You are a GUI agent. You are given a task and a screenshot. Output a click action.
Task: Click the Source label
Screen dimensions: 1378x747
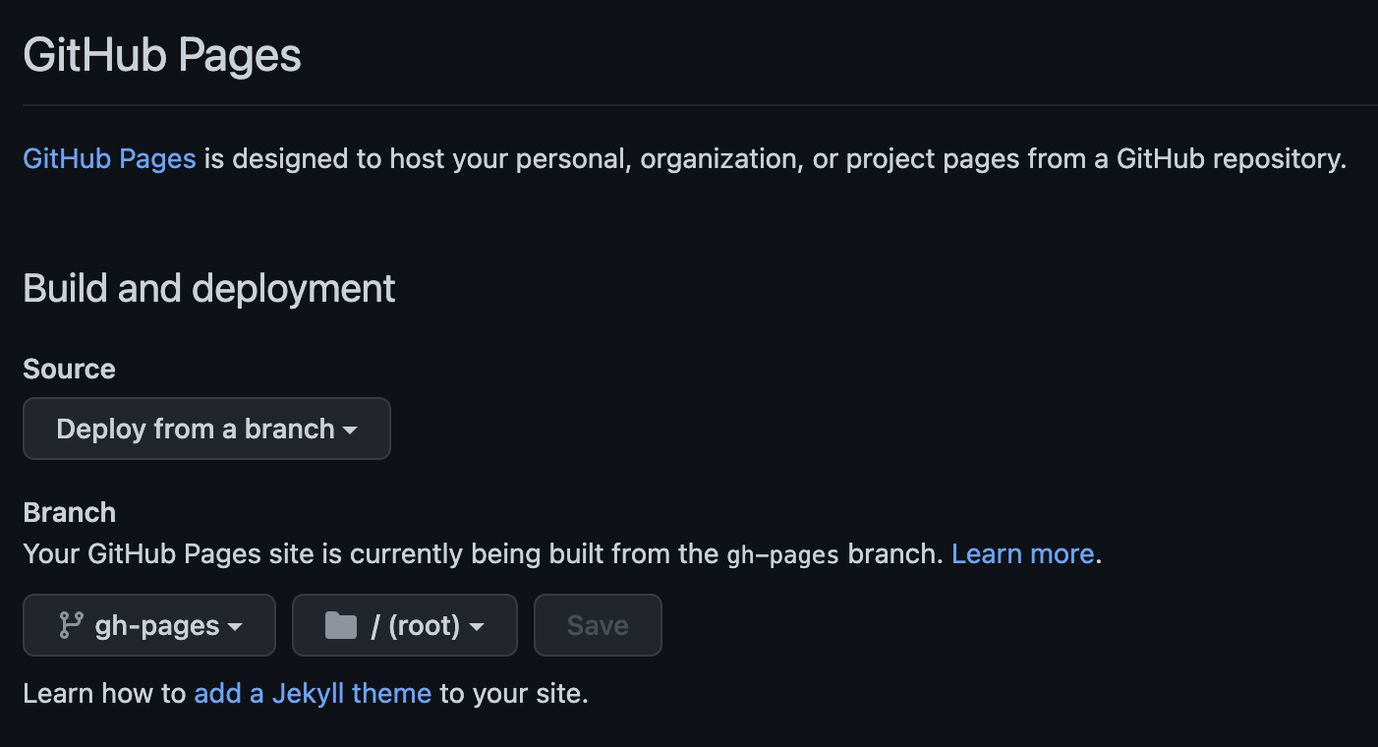pos(69,370)
